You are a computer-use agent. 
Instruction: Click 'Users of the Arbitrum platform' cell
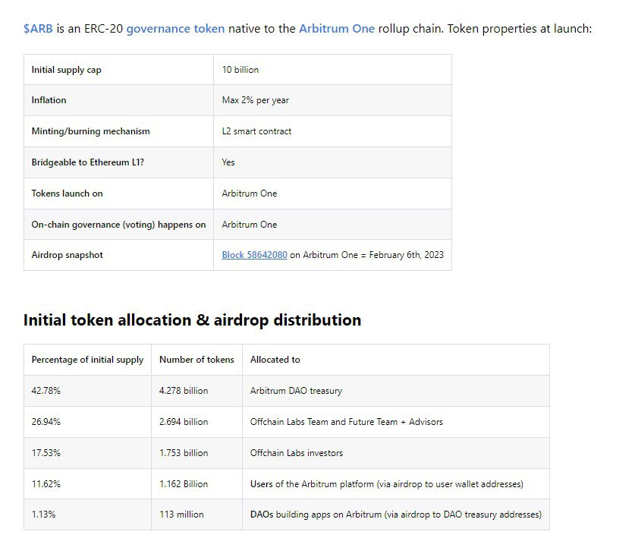pos(396,484)
